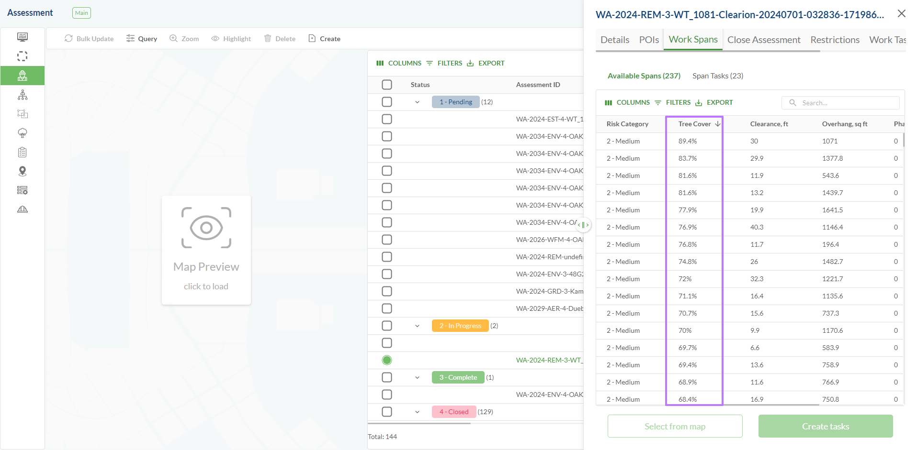Switch to the Details tab
The height and width of the screenshot is (450, 917).
click(615, 40)
